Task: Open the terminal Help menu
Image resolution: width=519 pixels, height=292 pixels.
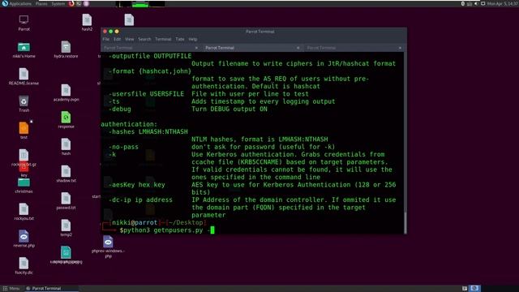Action: (x=193, y=39)
